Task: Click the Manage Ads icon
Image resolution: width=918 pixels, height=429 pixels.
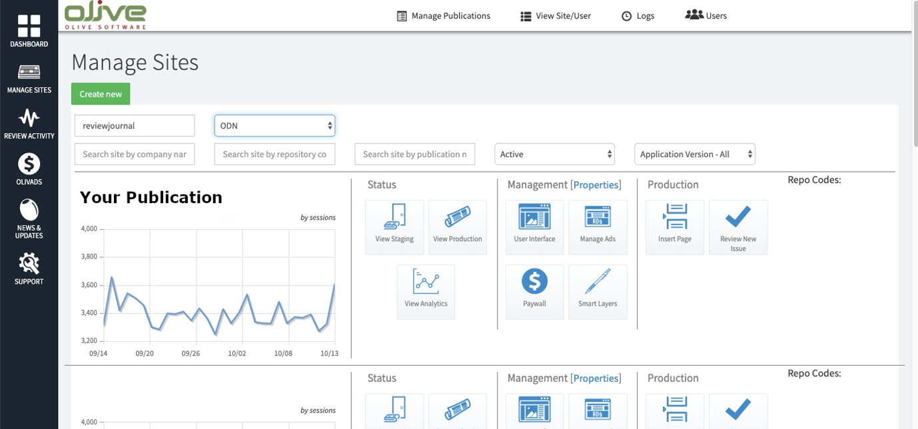Action: (x=598, y=226)
